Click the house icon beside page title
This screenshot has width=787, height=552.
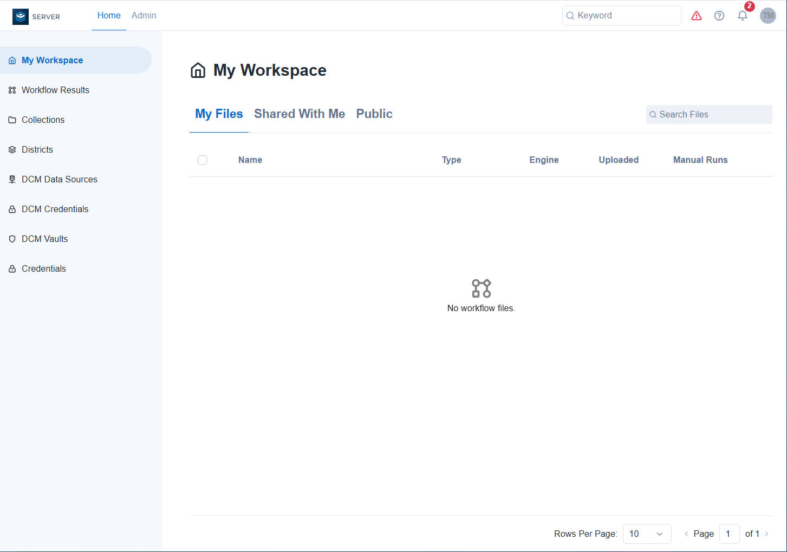[198, 70]
